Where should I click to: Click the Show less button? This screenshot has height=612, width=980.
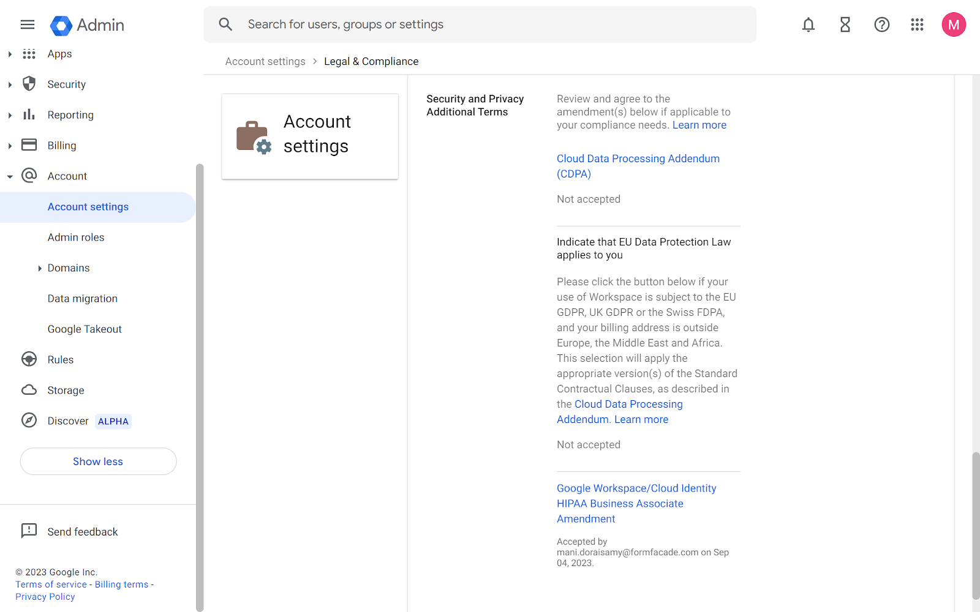point(98,461)
